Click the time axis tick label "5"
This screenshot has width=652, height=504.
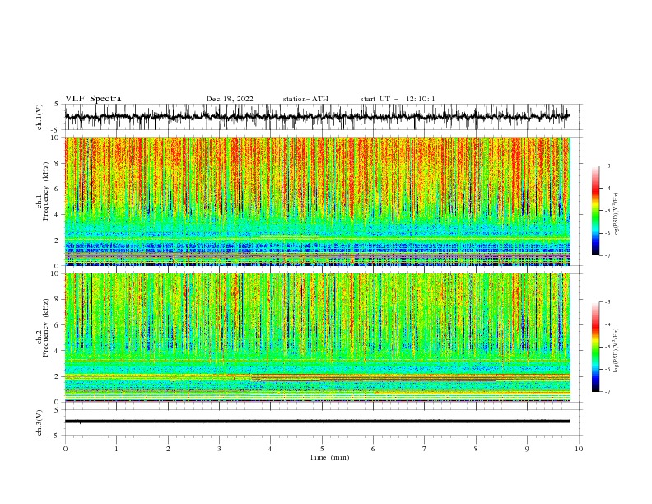click(322, 449)
